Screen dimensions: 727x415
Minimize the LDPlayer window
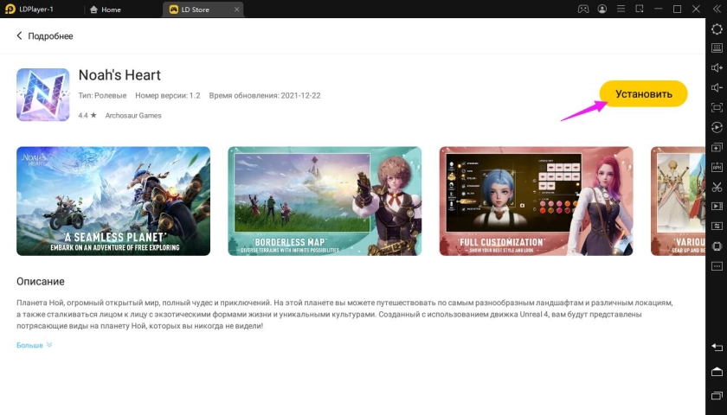pos(659,9)
